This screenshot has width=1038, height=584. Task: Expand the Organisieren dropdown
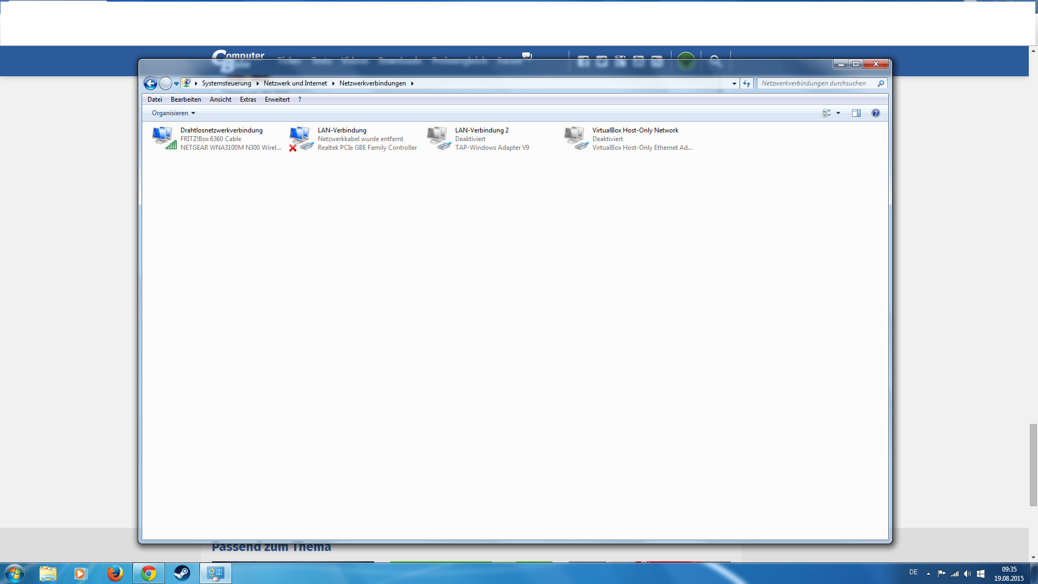point(173,113)
